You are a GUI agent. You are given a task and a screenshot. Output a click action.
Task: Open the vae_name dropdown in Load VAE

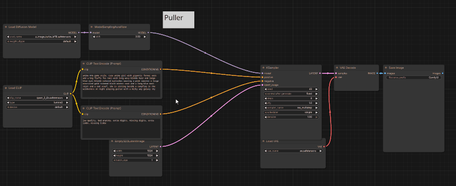point(293,151)
